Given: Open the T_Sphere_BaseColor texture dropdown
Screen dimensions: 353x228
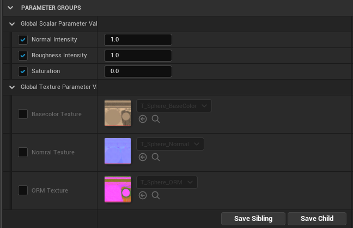Looking at the screenshot, I should point(174,106).
